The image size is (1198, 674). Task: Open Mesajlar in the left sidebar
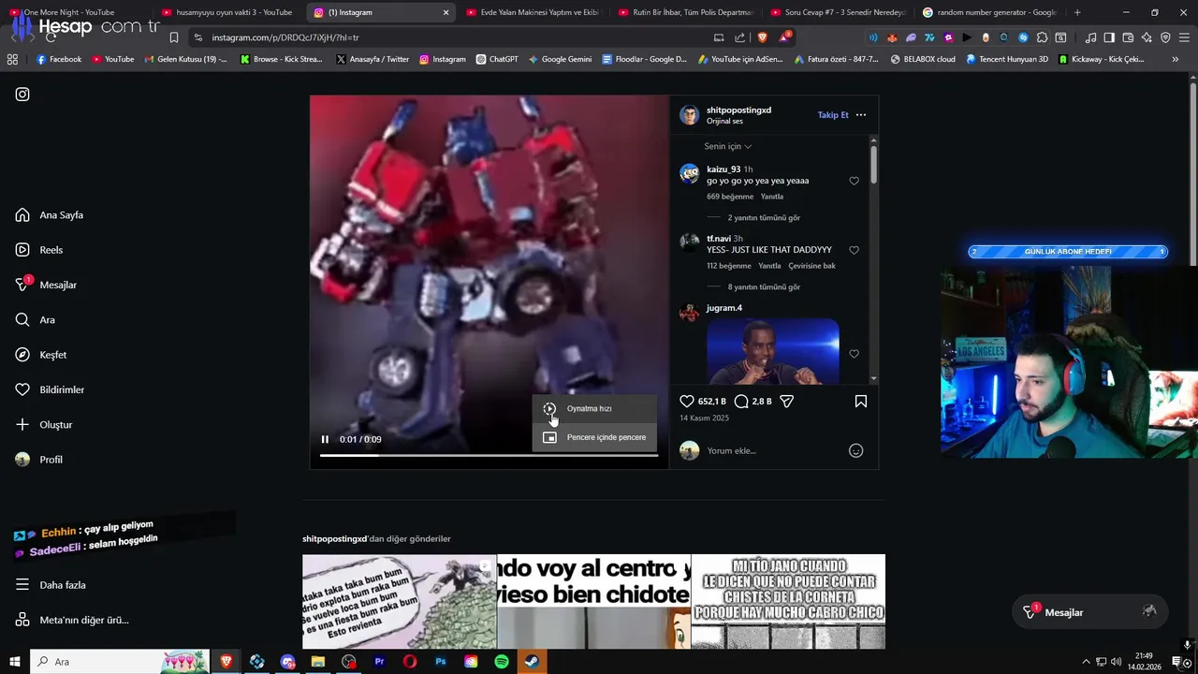46,285
